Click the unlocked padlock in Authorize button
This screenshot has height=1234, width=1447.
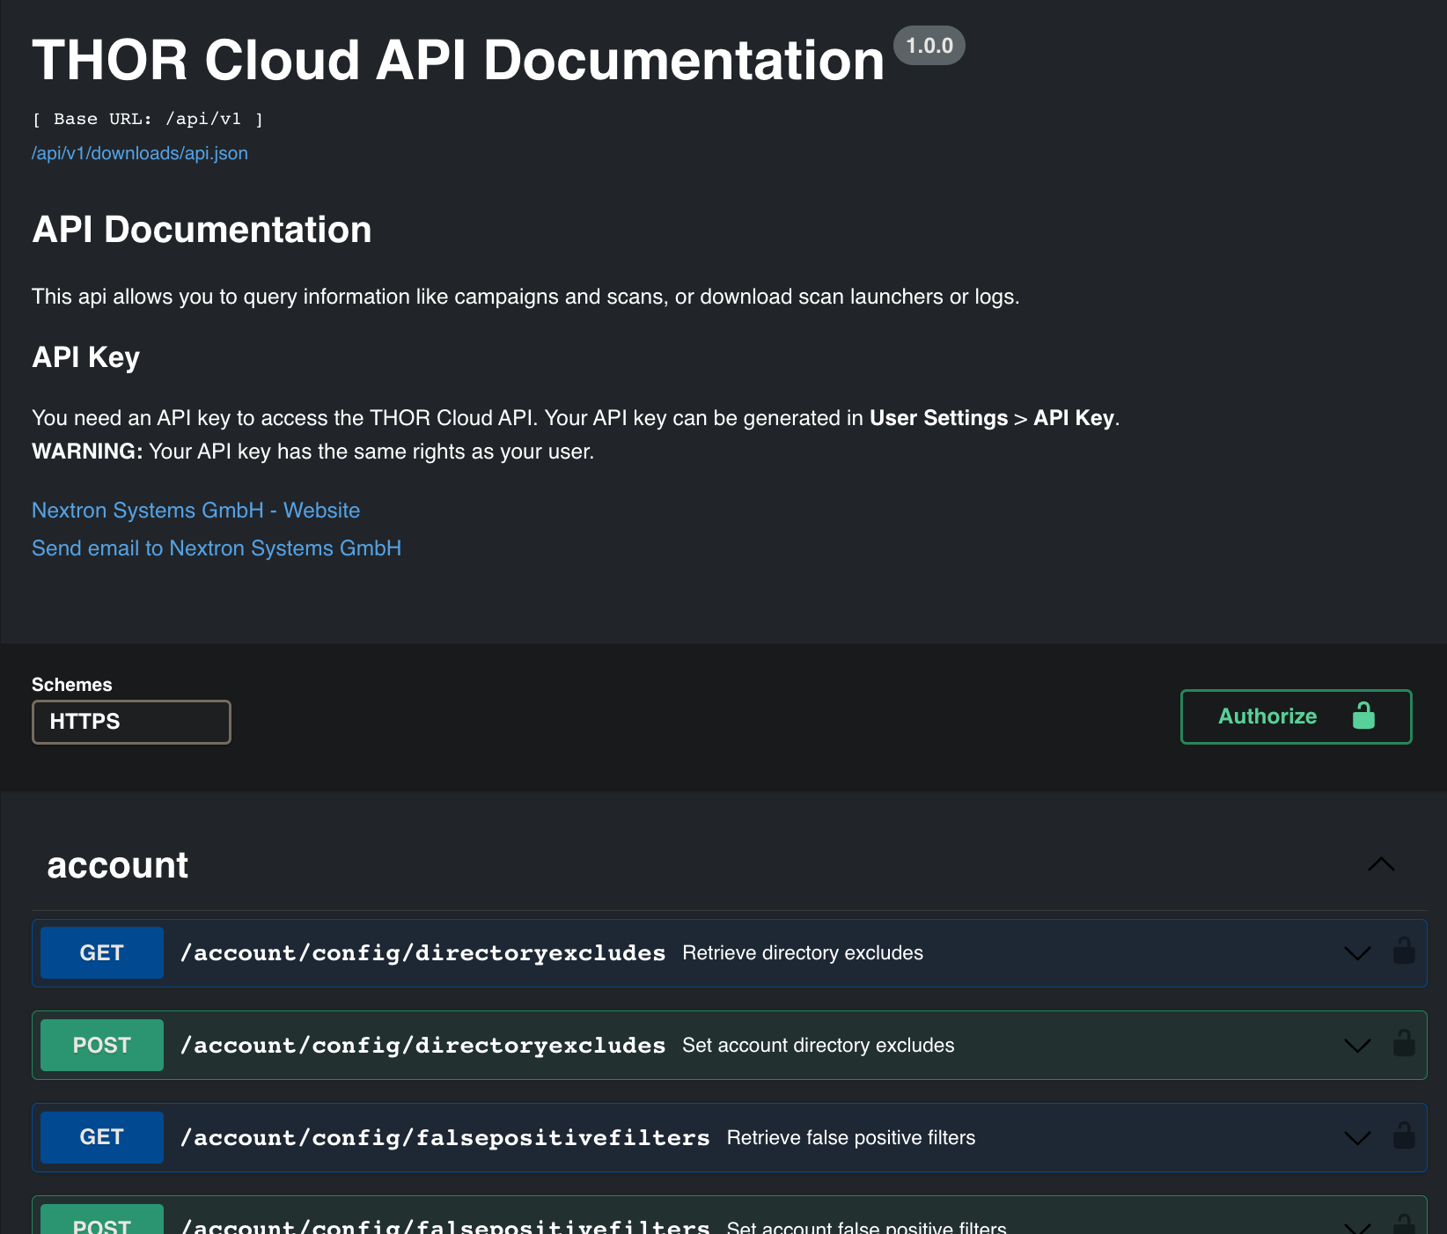coord(1363,716)
